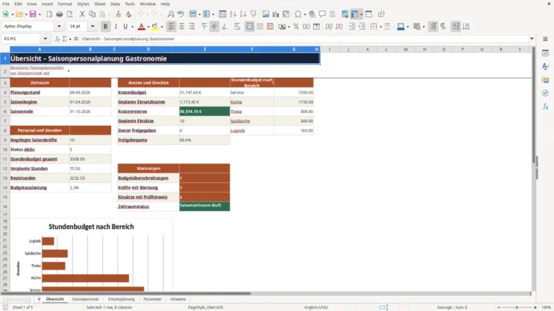554x311 pixels.
Task: Open the Sheet menu
Action: [x=100, y=4]
